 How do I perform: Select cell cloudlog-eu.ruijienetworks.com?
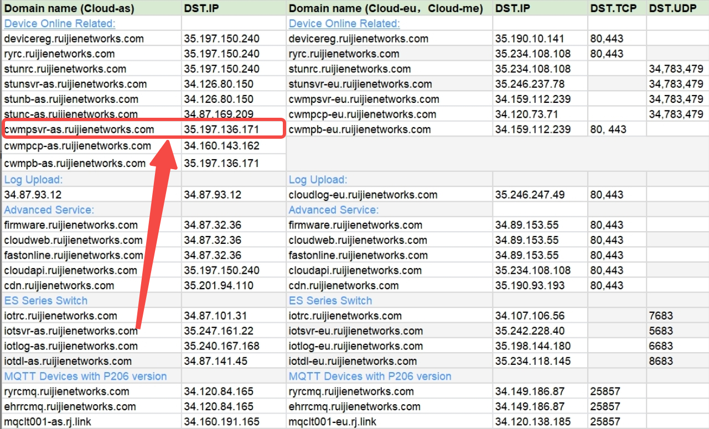coord(389,195)
